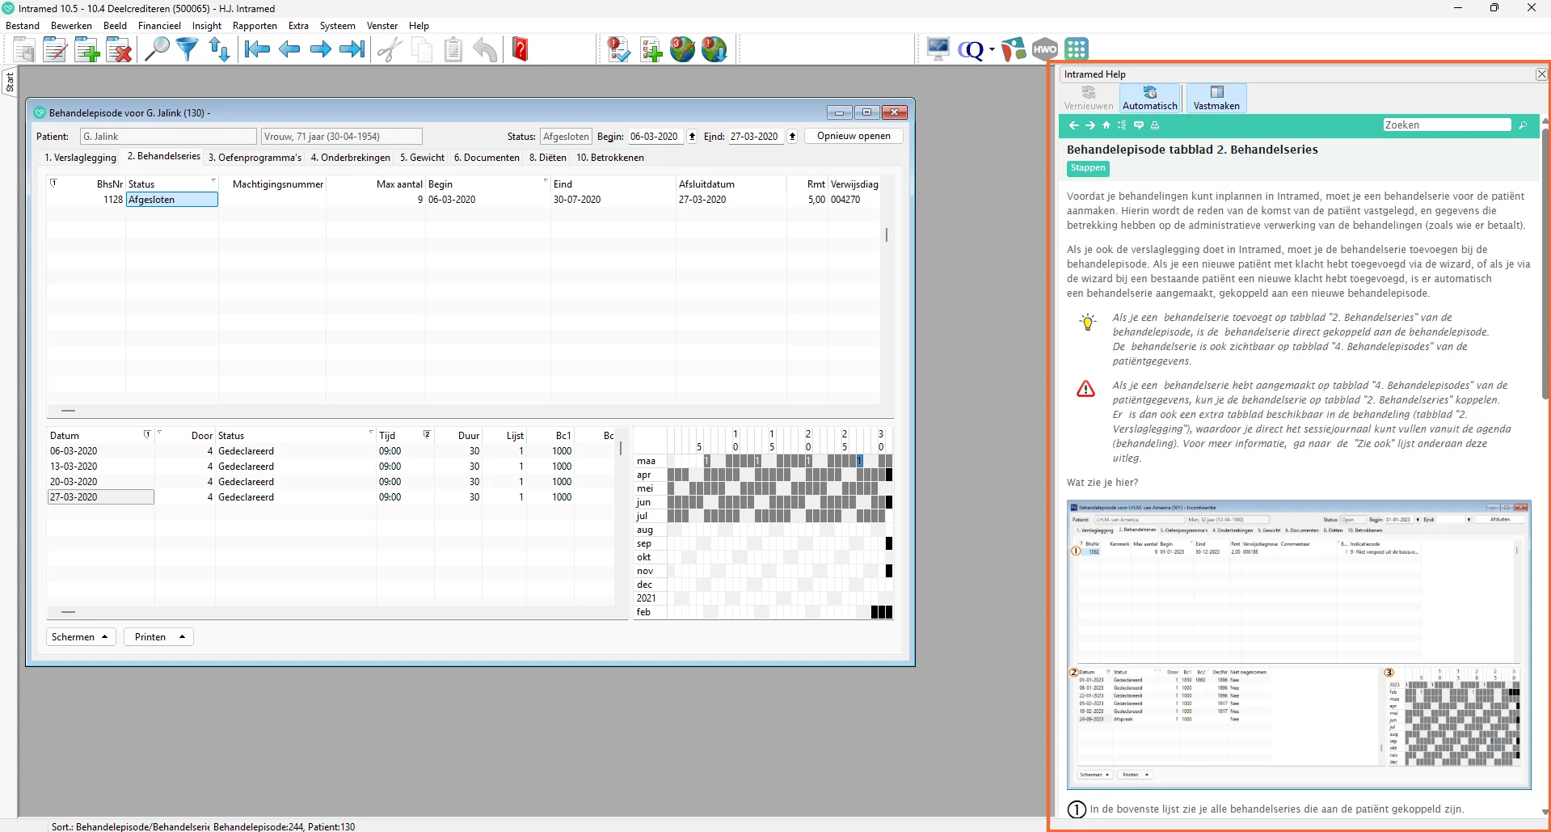Open dropdown arrow next to Q icon
Viewport: 1551px width, 832px height.
(x=992, y=50)
